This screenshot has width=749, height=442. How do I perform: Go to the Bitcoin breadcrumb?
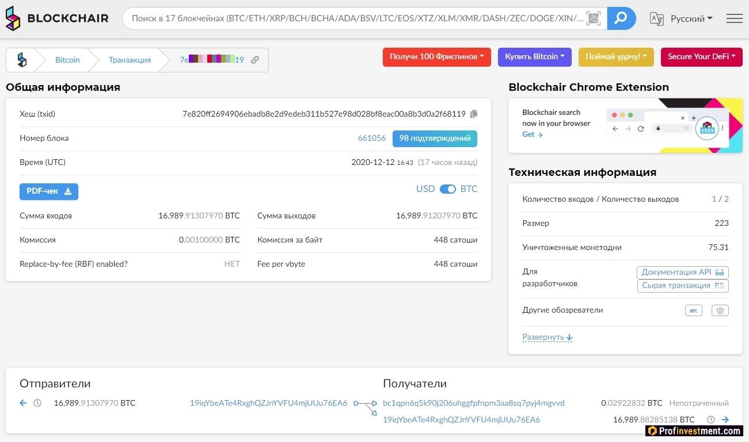(67, 60)
